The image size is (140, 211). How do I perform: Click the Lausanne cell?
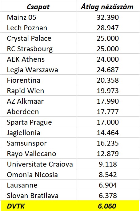39,185
